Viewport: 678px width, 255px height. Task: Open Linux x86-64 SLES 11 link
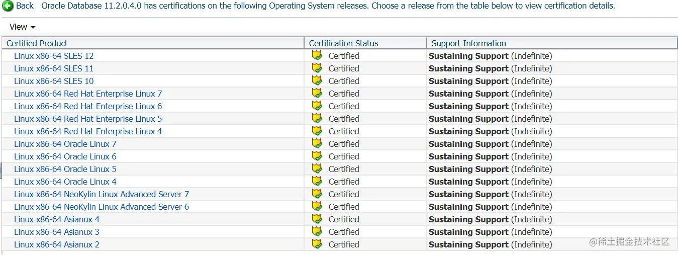[54, 68]
